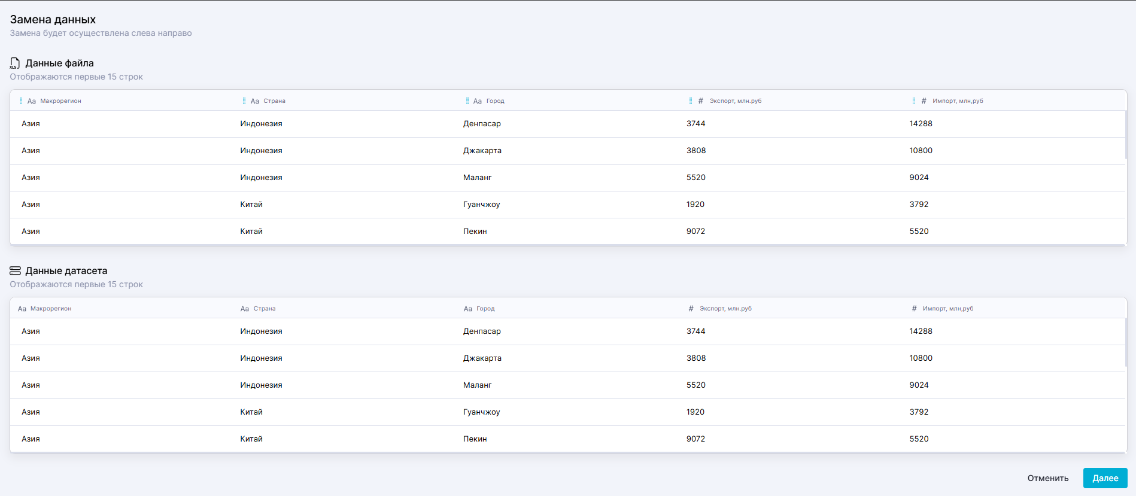Grab the drag handle of file column Страна
The image size is (1136, 496).
click(x=244, y=101)
